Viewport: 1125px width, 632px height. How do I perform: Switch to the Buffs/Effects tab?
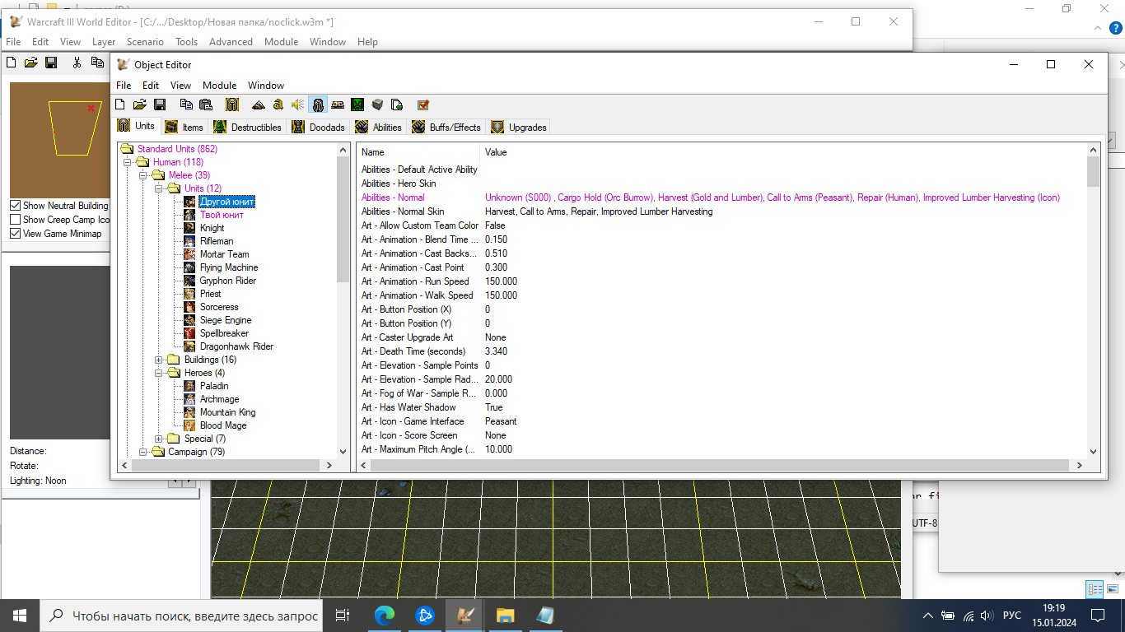(x=447, y=127)
